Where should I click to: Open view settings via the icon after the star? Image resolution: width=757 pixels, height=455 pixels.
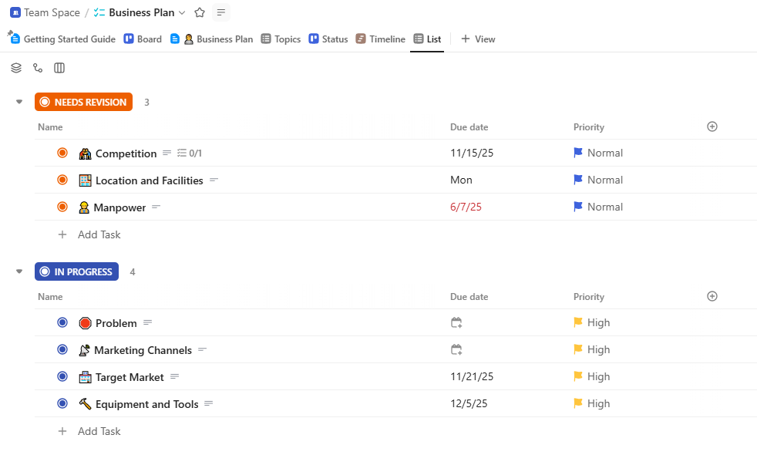click(220, 12)
